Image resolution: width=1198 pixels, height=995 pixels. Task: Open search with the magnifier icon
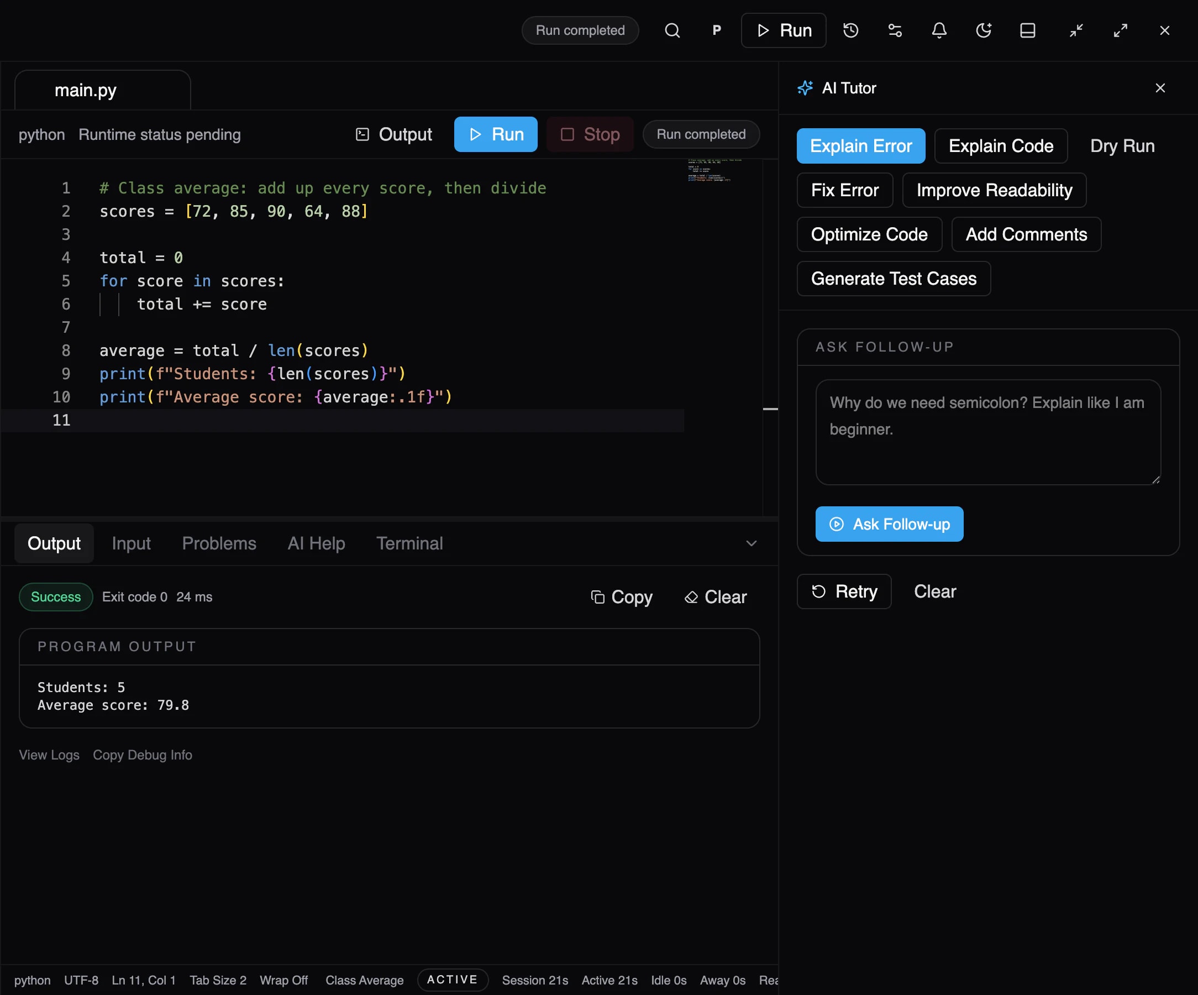coord(672,30)
